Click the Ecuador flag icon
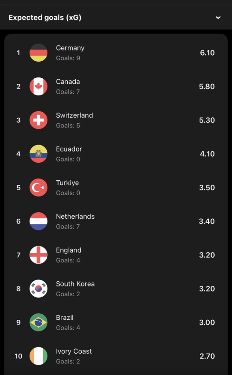 (x=39, y=154)
